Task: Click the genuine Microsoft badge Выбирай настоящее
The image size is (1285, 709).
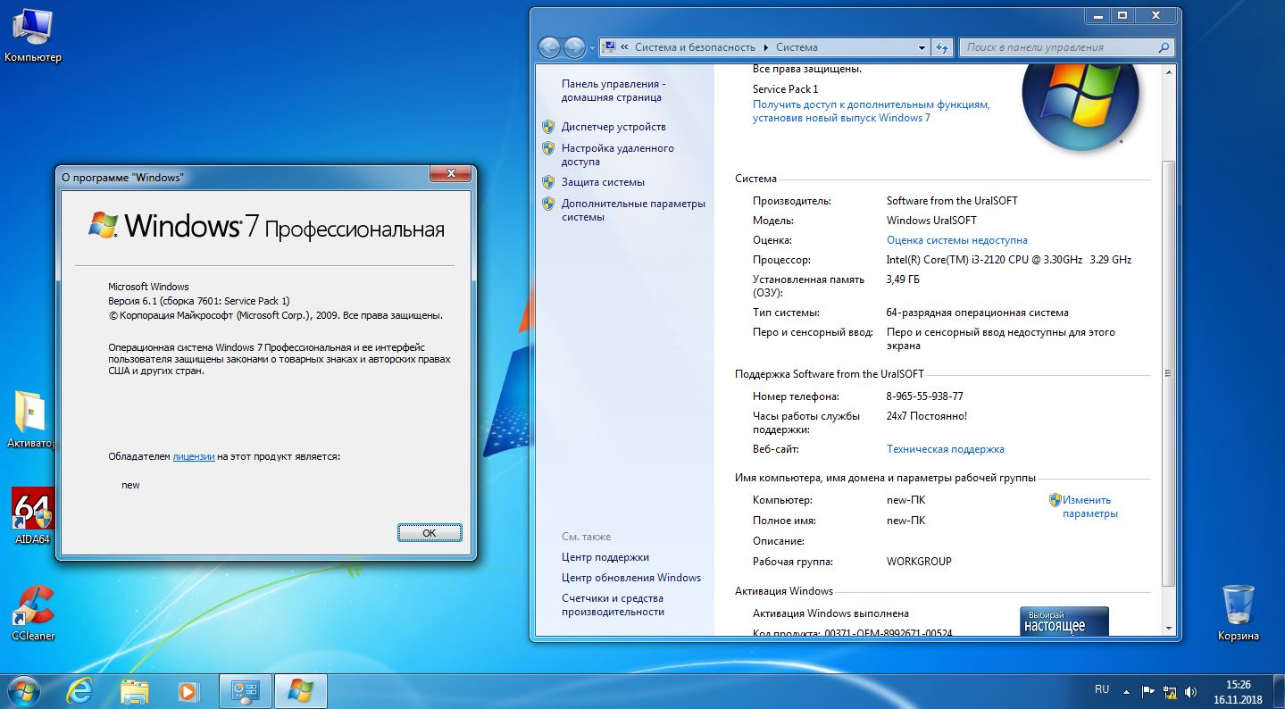Action: coord(1064,621)
